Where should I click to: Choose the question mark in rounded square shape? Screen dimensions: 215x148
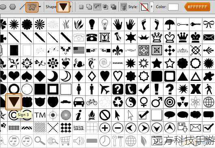click(118, 89)
